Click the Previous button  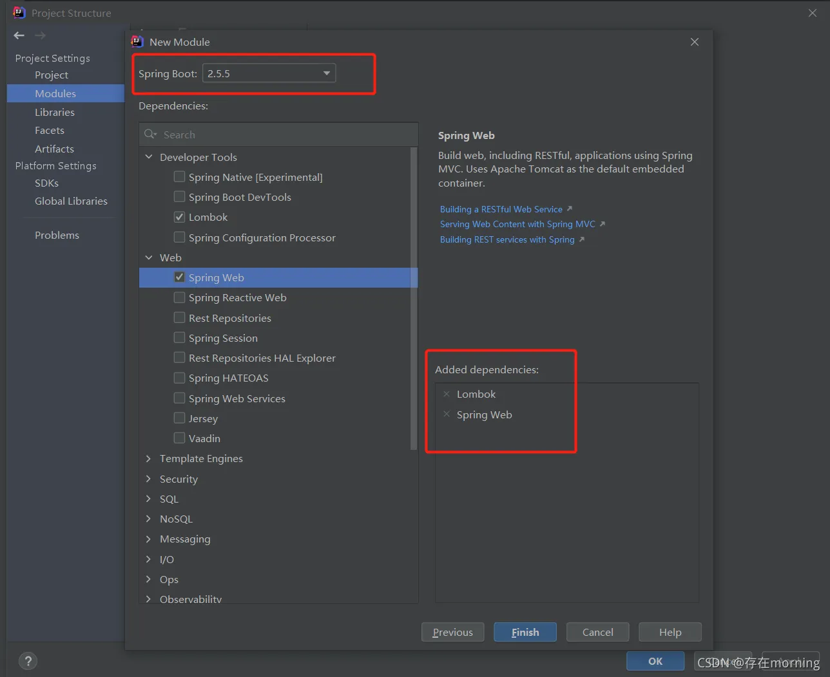tap(453, 632)
